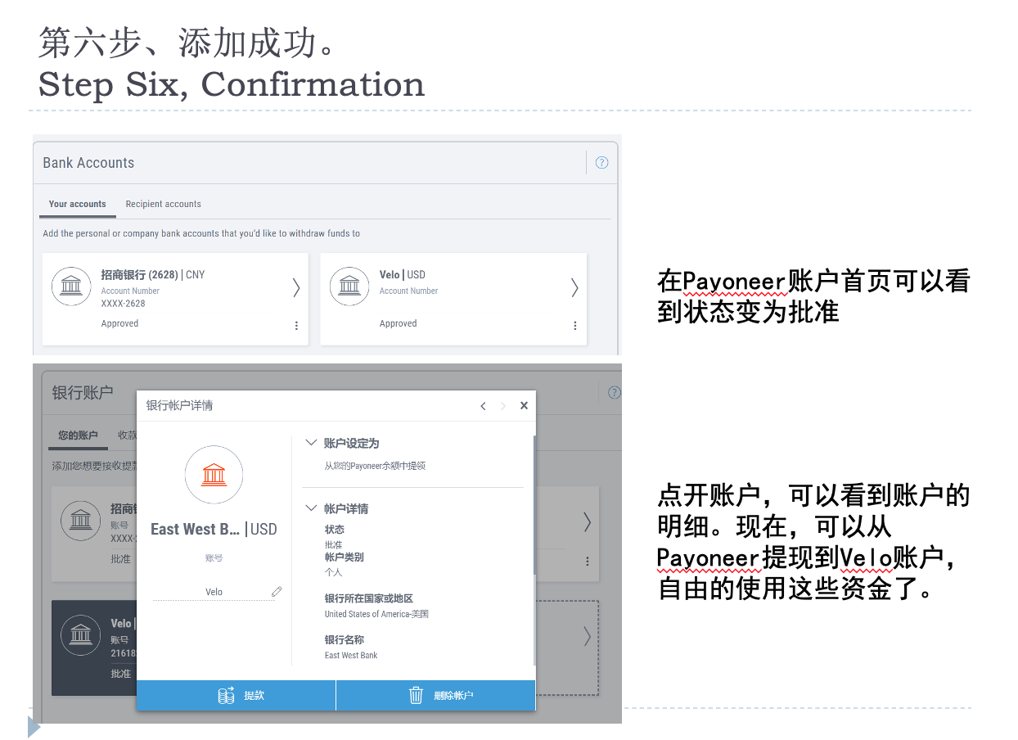Screen dimensions: 1018x740
Task: Open three-dot menu on 招商银行 card
Action: click(x=296, y=326)
